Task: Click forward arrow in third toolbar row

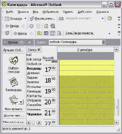Action: point(31,33)
